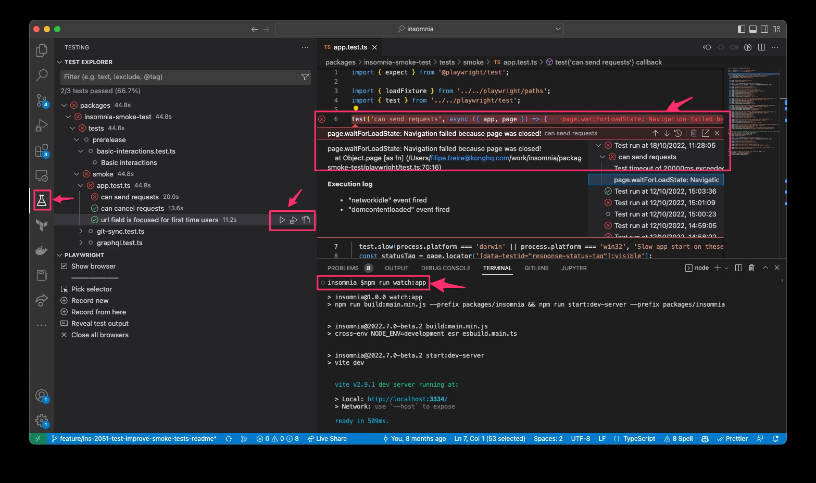Select the can cancel requests test
Image resolution: width=816 pixels, height=483 pixels.
coord(132,208)
